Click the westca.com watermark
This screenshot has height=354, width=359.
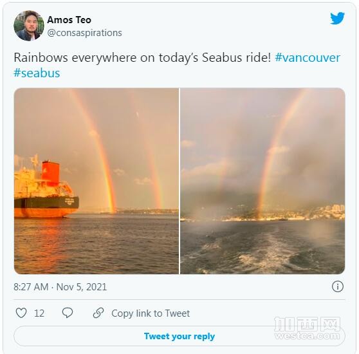point(308,329)
